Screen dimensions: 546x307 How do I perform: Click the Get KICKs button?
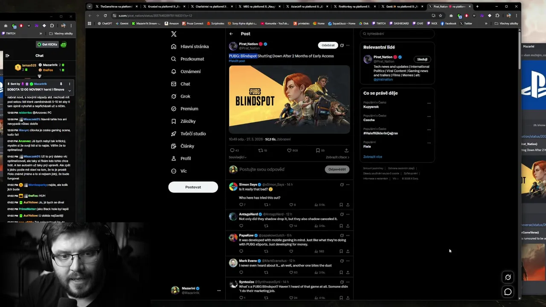(x=47, y=44)
